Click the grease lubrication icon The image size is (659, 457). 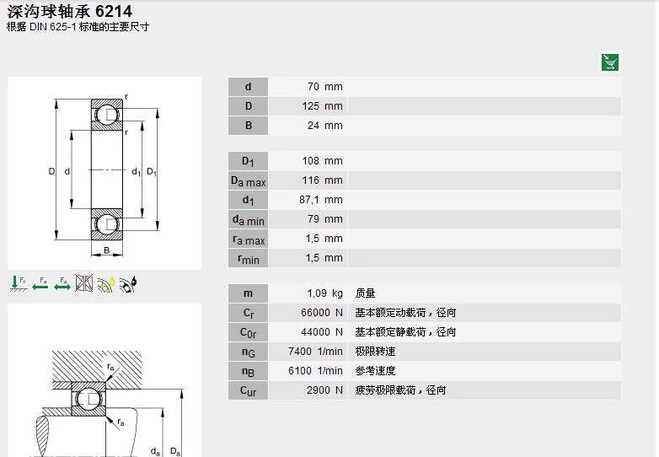(x=106, y=284)
